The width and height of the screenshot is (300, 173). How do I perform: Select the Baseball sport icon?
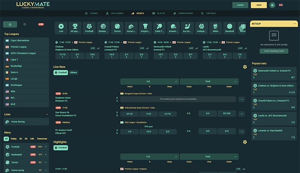[229, 28]
